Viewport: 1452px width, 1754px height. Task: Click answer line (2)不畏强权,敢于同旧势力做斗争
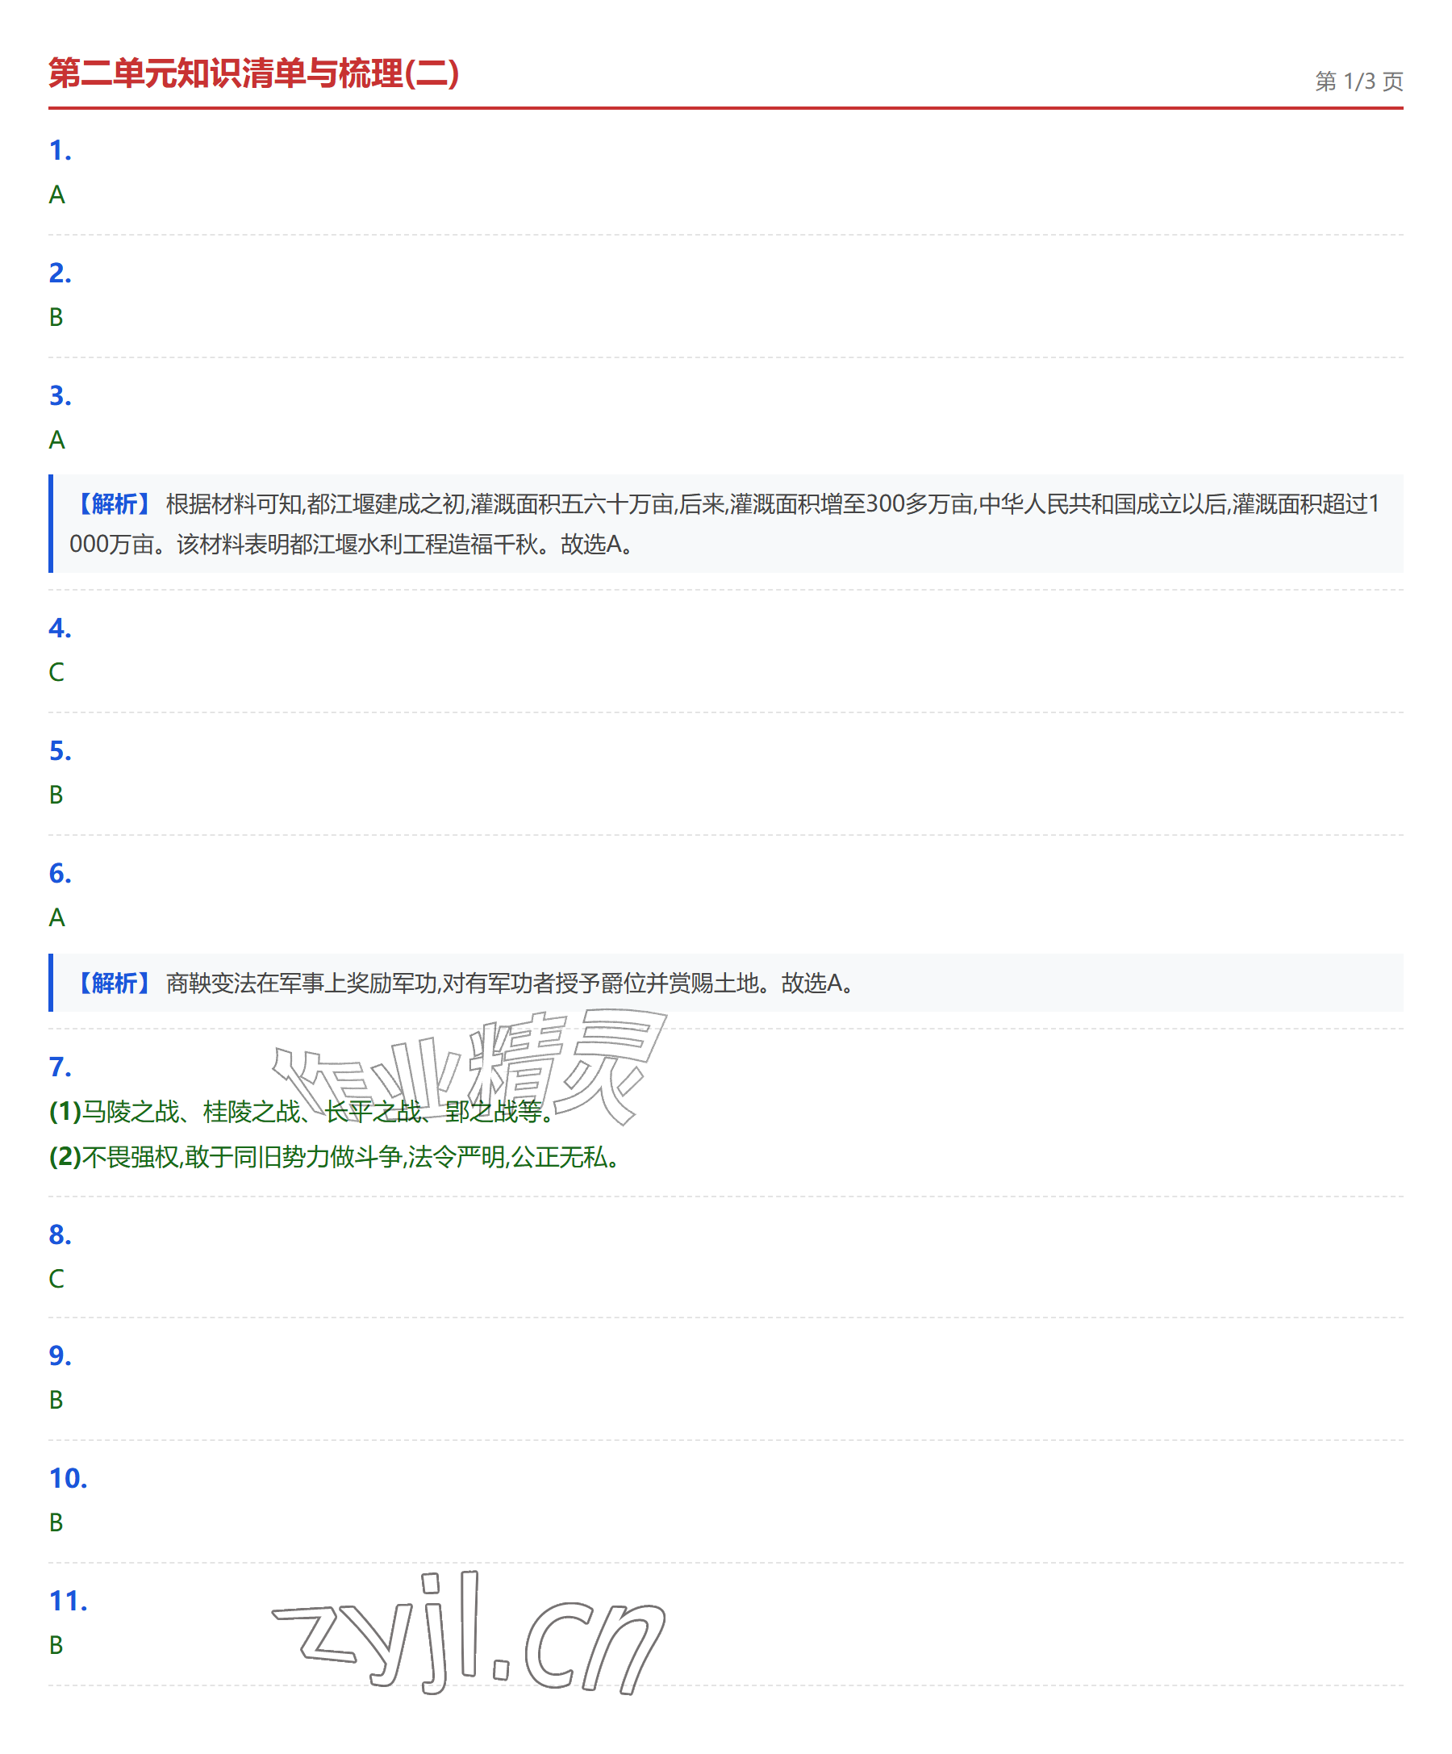(335, 1157)
